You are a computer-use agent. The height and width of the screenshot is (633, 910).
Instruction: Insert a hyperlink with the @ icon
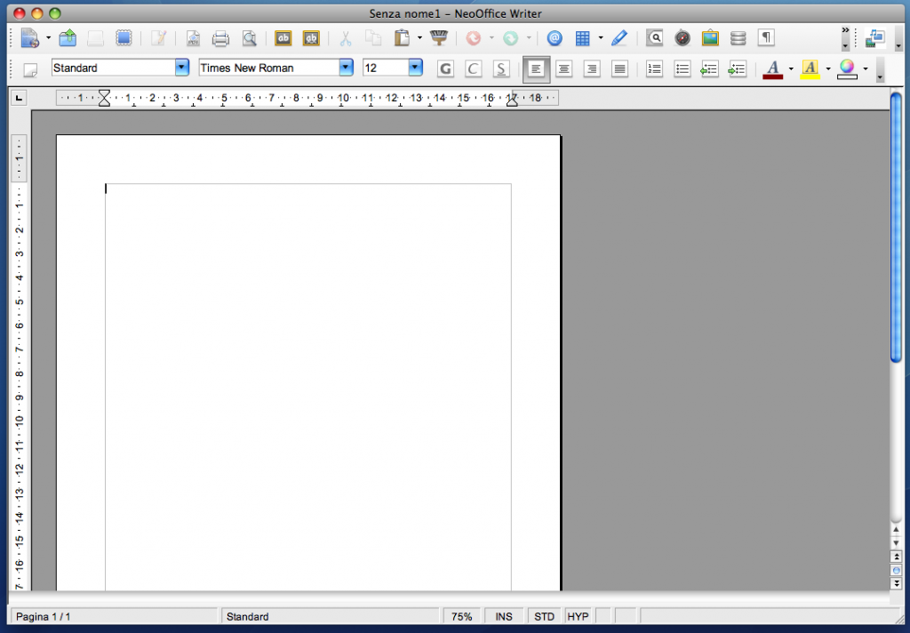pos(555,38)
